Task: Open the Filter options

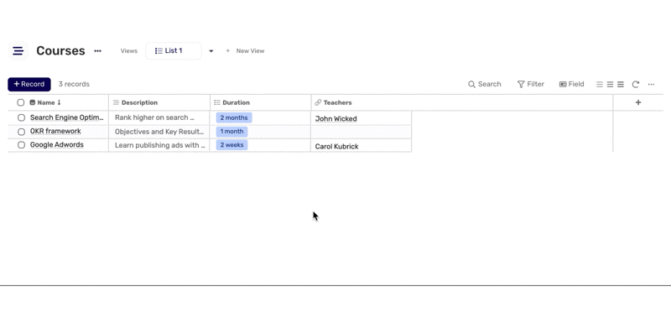Action: [x=531, y=84]
